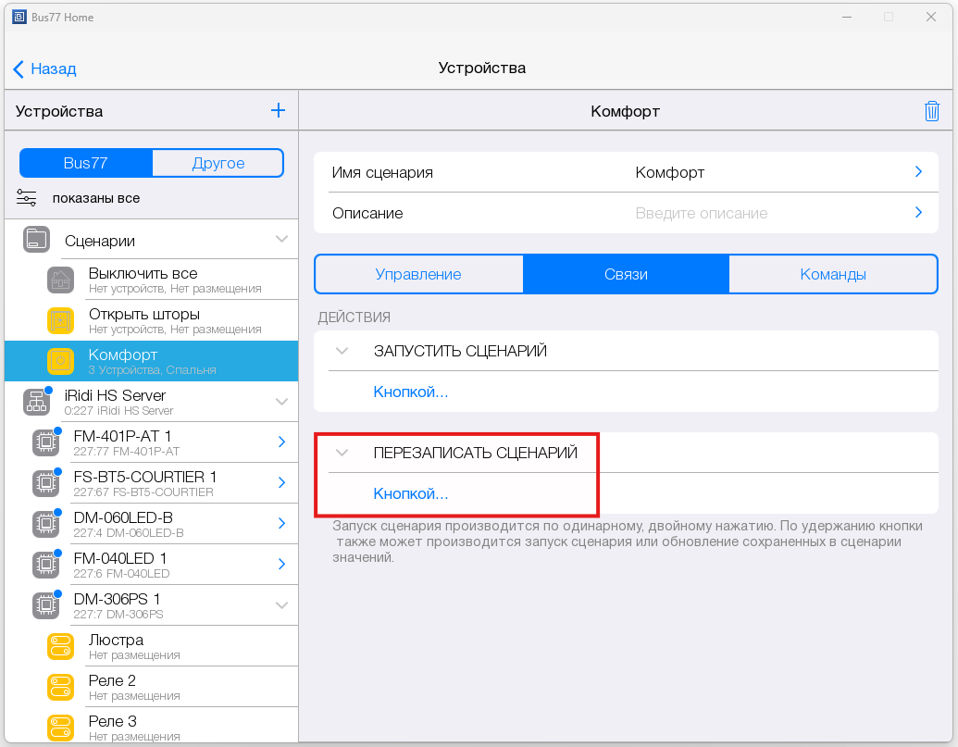958x747 pixels.
Task: Open the Управление tab
Action: click(418, 274)
